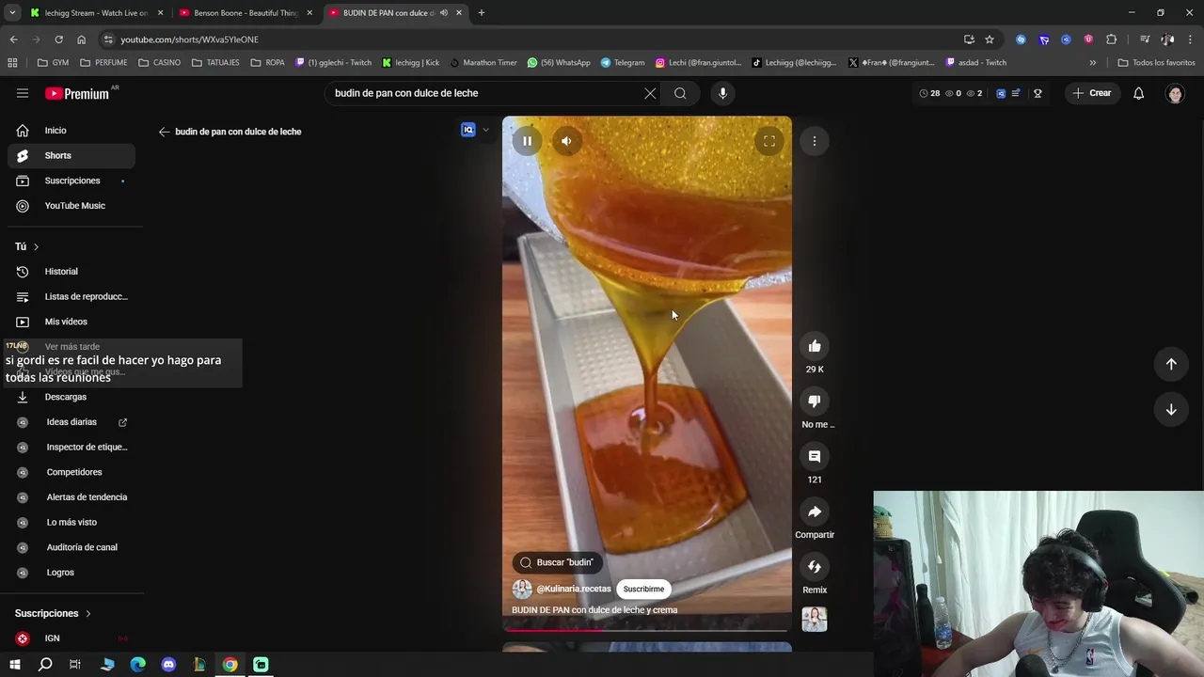Click the YouTube Premium logo
Viewport: 1204px width, 677px height.
(77, 93)
